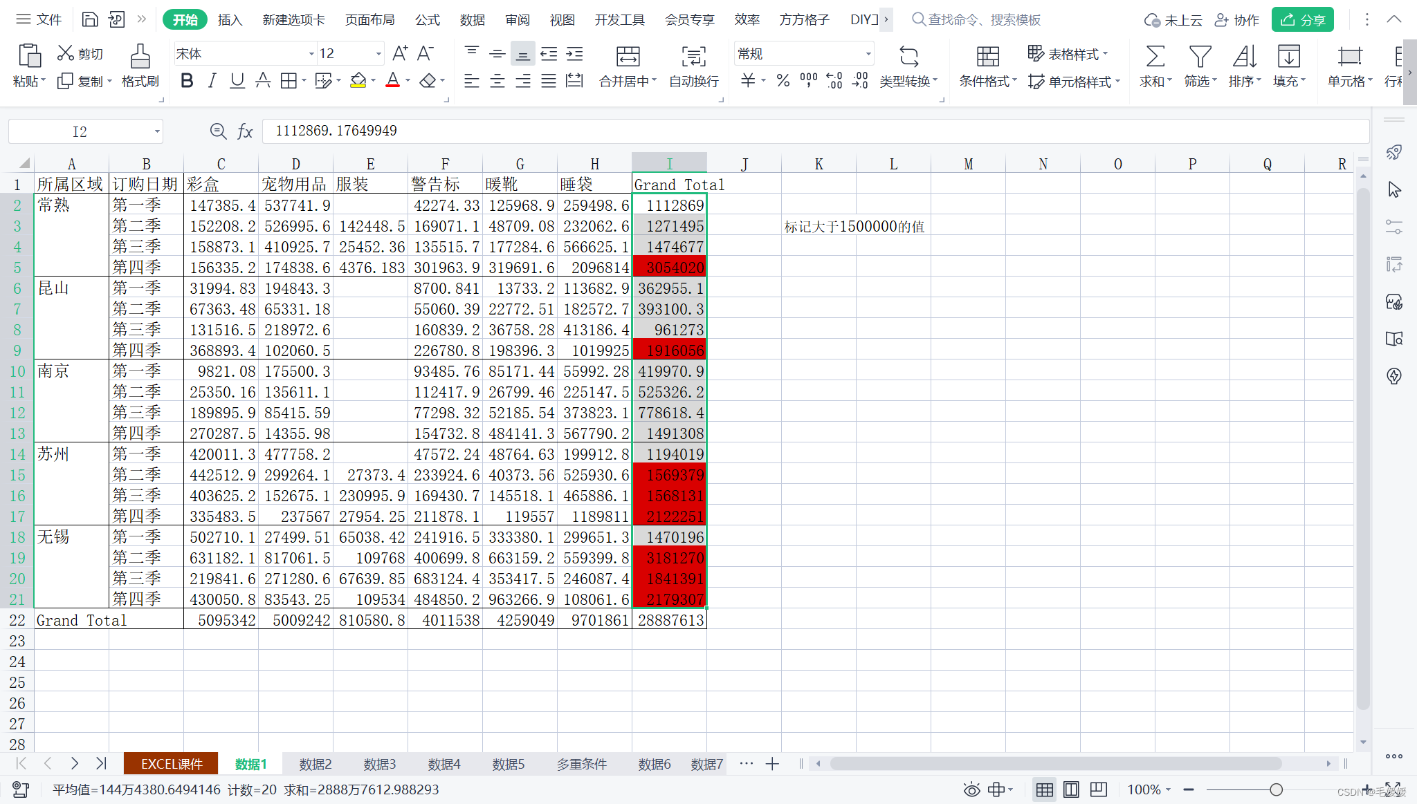Expand the font name dropdown 宋体

(311, 54)
